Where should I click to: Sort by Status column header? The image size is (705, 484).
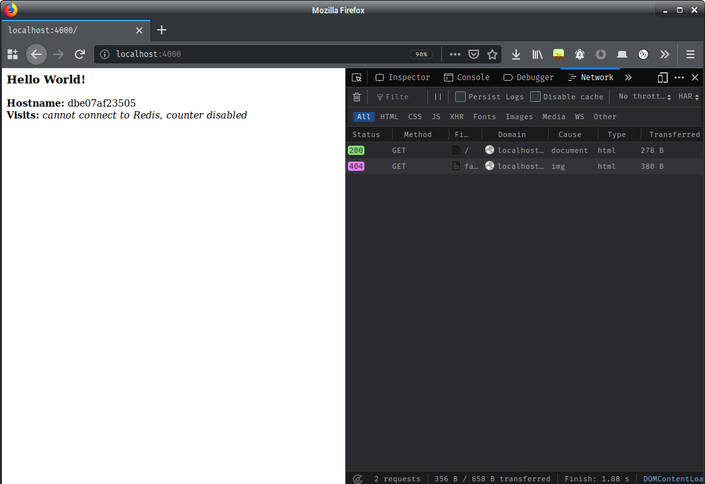click(369, 134)
